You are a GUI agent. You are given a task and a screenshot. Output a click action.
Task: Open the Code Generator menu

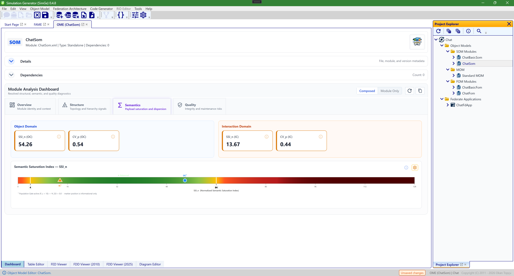[101, 9]
